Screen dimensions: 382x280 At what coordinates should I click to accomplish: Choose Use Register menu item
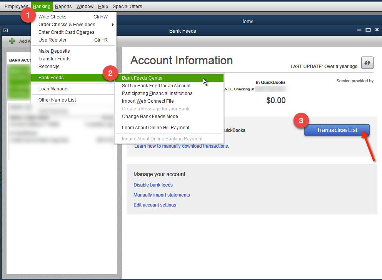point(73,40)
